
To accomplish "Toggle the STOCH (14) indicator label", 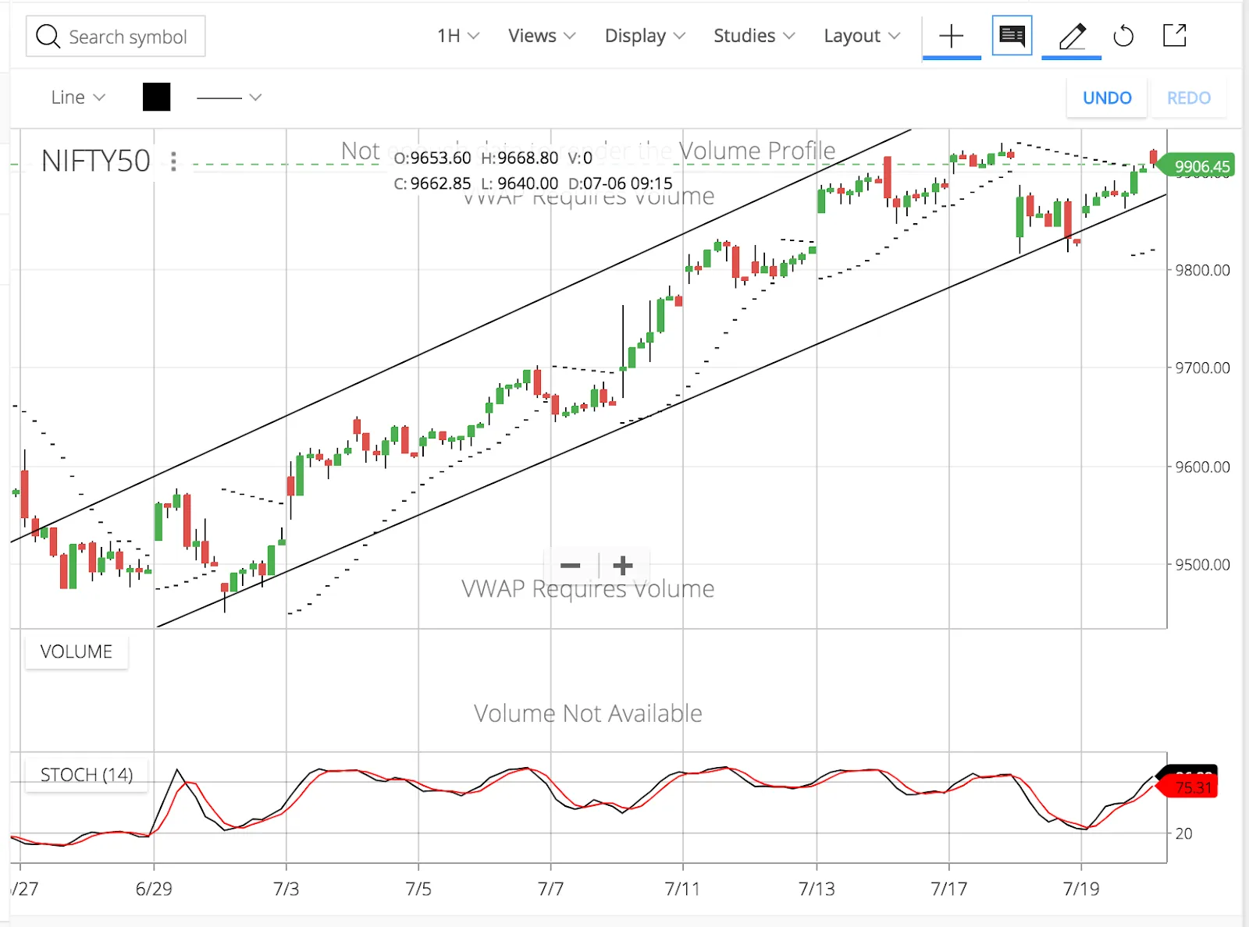I will click(x=86, y=774).
